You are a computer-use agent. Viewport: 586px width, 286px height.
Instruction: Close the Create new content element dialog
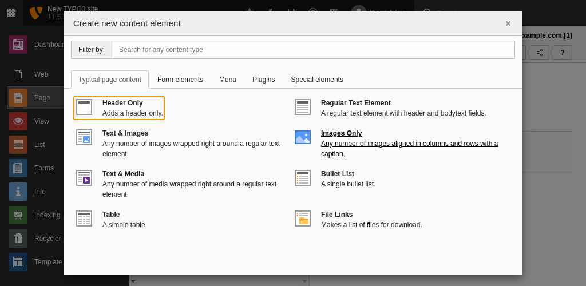[x=508, y=23]
